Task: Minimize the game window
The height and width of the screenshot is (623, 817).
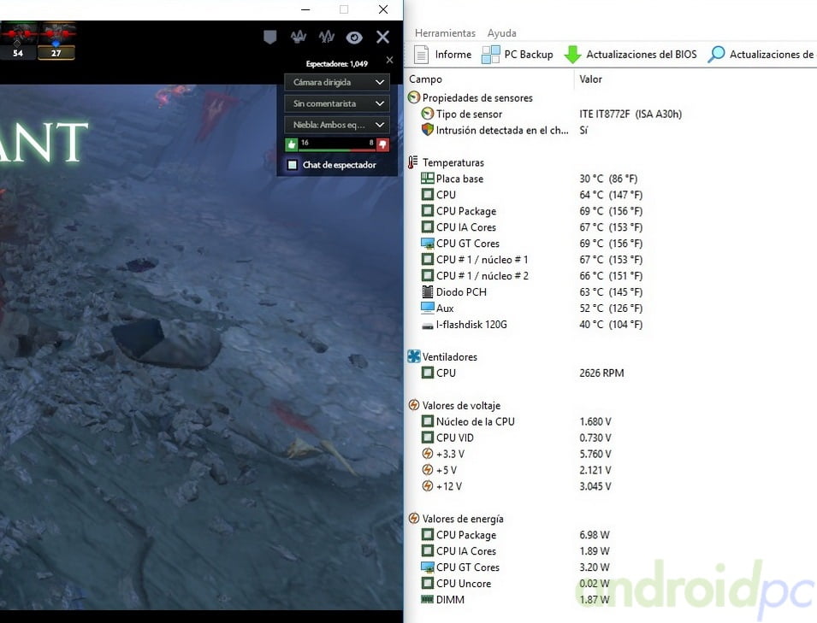Action: pyautogui.click(x=306, y=9)
